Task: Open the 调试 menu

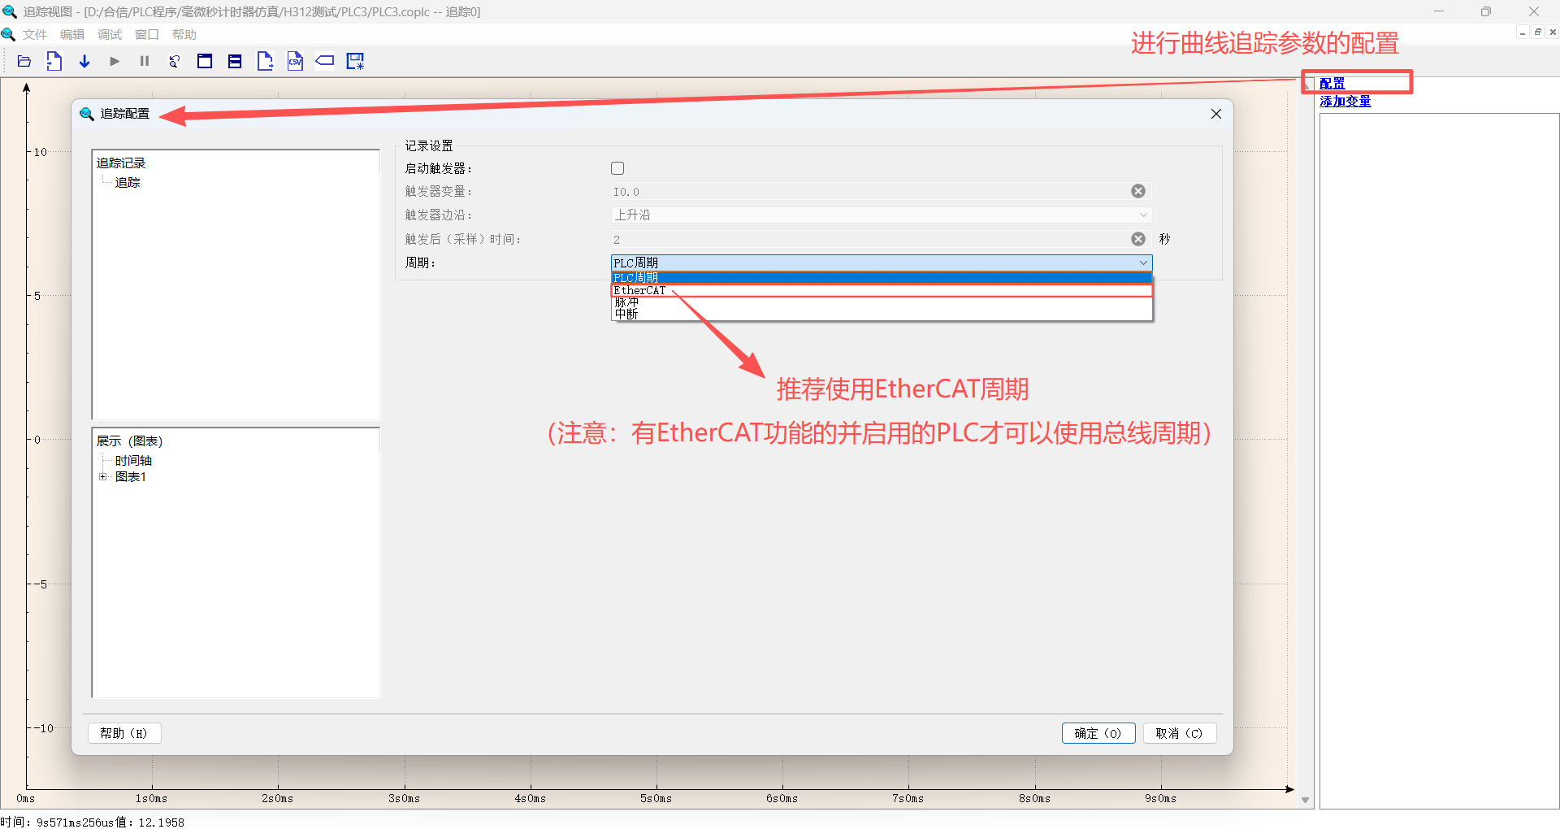Action: pos(110,35)
